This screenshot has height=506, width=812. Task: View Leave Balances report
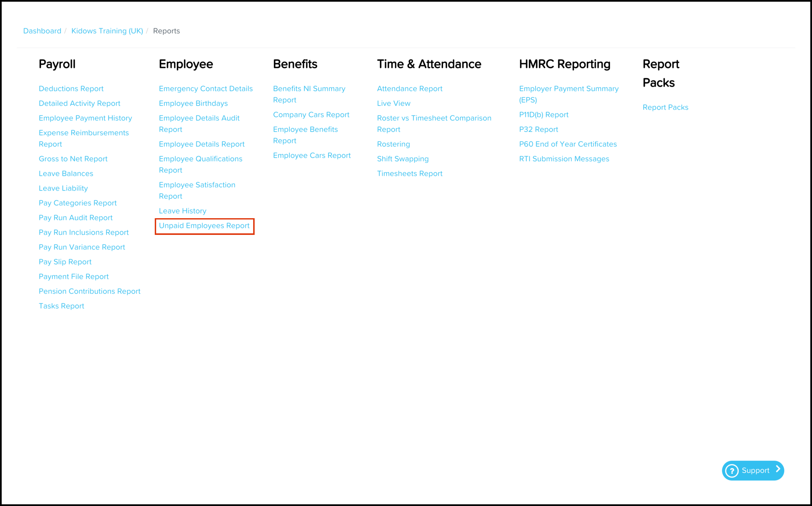click(66, 174)
